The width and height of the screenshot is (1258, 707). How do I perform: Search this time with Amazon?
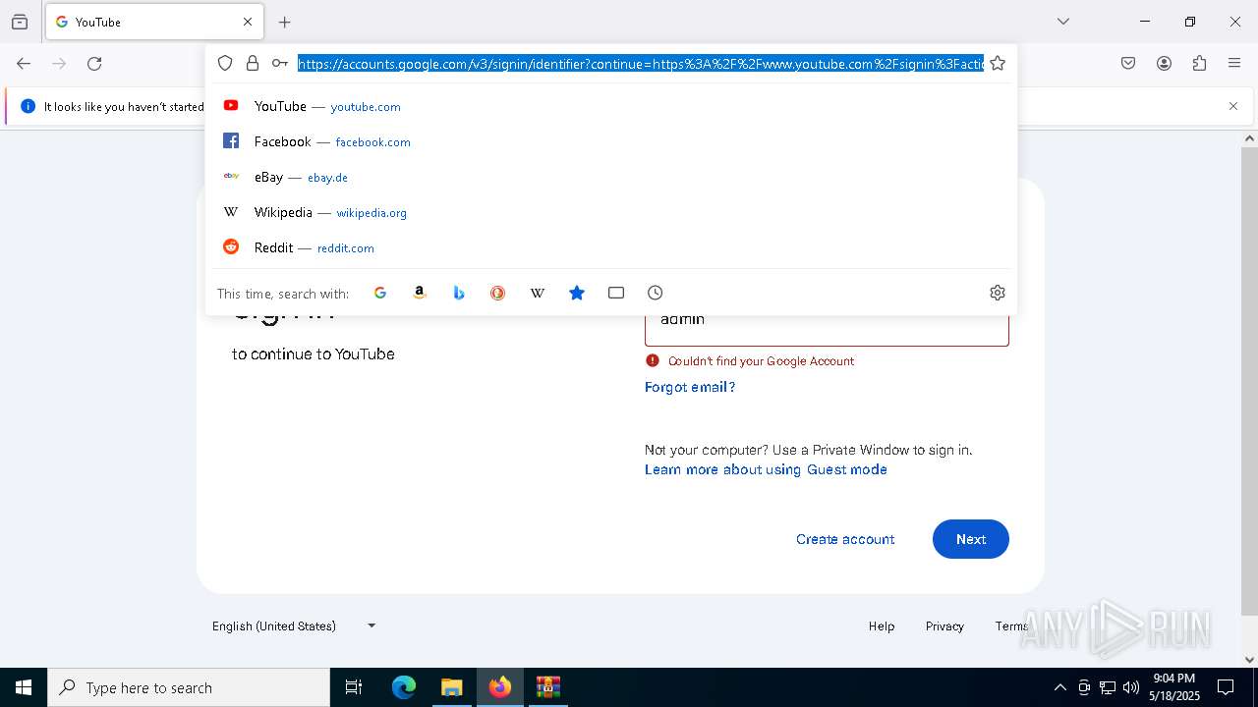coord(420,293)
